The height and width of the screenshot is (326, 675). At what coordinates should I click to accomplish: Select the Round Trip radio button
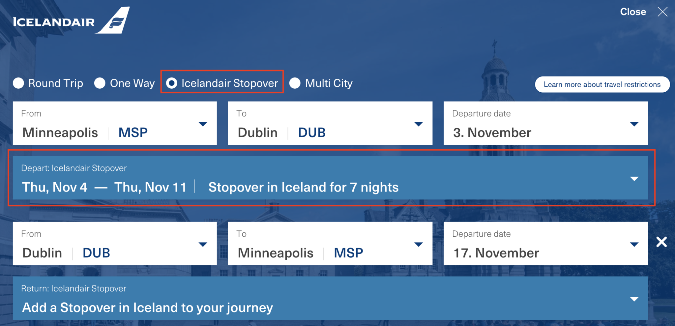pyautogui.click(x=18, y=83)
